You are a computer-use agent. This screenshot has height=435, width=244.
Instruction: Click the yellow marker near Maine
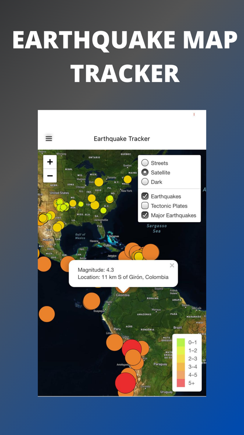point(127,179)
